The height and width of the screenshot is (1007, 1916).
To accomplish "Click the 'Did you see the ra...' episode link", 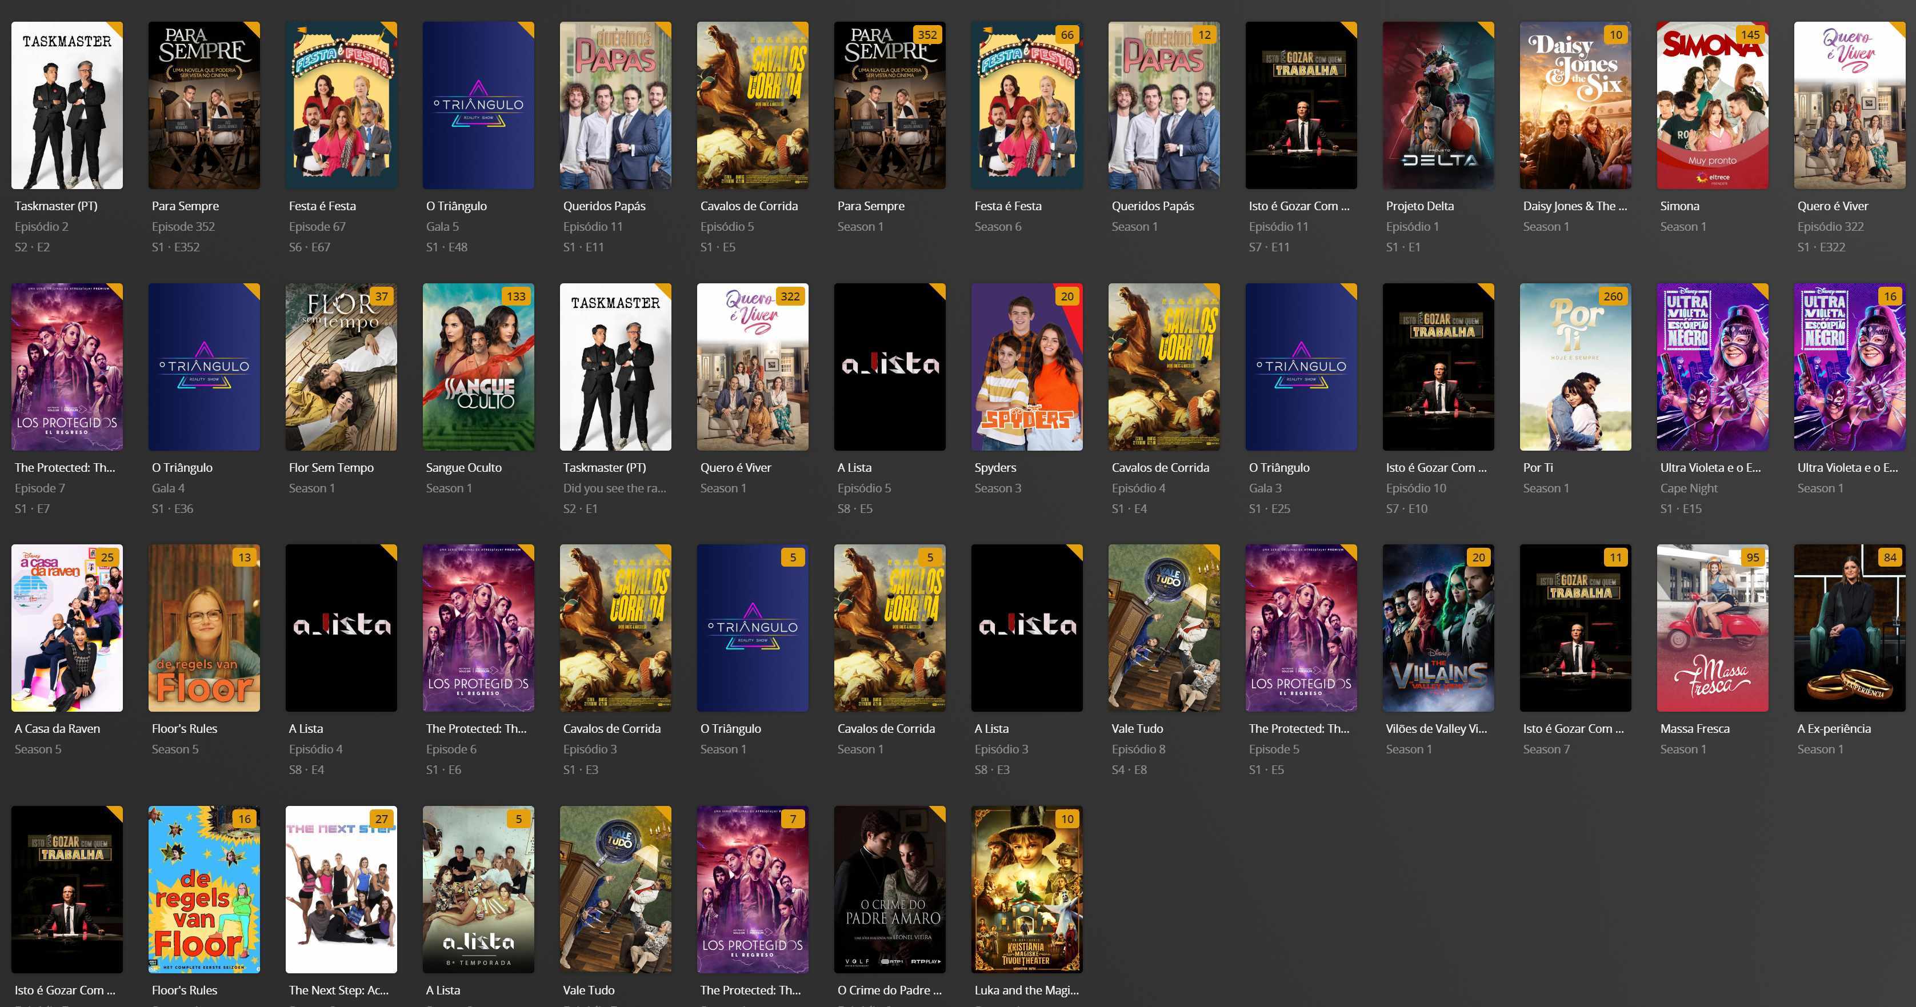I will [614, 488].
